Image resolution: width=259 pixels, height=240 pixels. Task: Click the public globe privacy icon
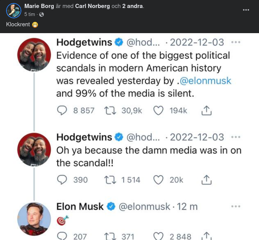42,14
